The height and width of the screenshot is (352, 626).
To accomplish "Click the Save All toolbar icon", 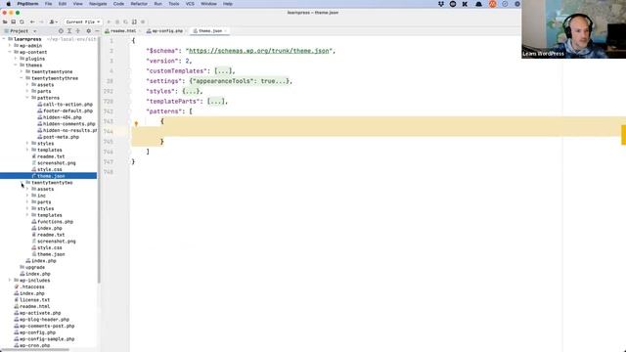I will [13, 22].
